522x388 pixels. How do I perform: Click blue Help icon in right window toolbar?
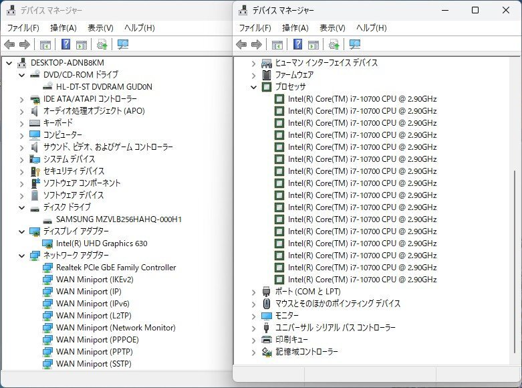click(298, 44)
